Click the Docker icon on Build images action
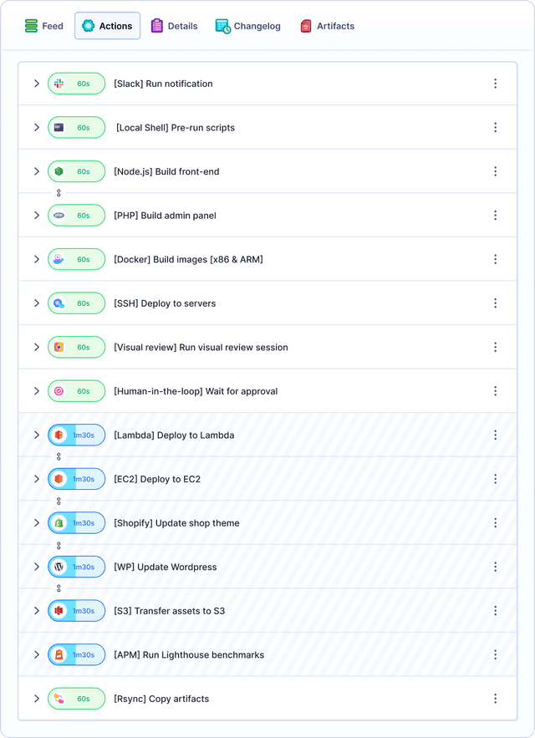The image size is (535, 738). click(x=59, y=259)
